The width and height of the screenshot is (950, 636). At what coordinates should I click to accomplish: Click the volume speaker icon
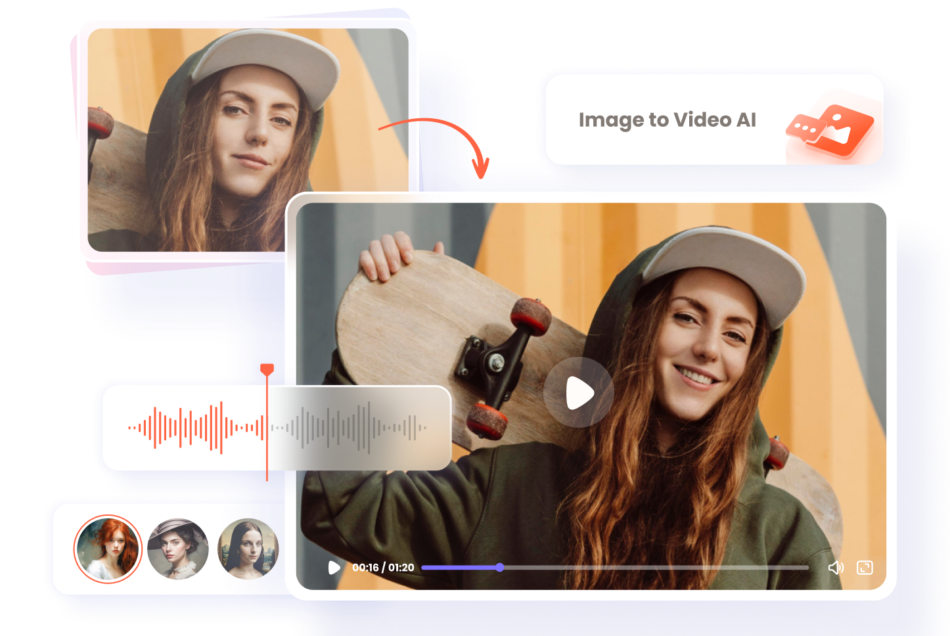(x=837, y=568)
